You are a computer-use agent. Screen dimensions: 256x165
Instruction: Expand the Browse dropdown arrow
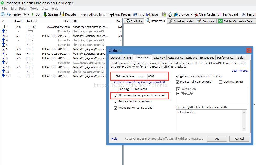(x=192, y=14)
